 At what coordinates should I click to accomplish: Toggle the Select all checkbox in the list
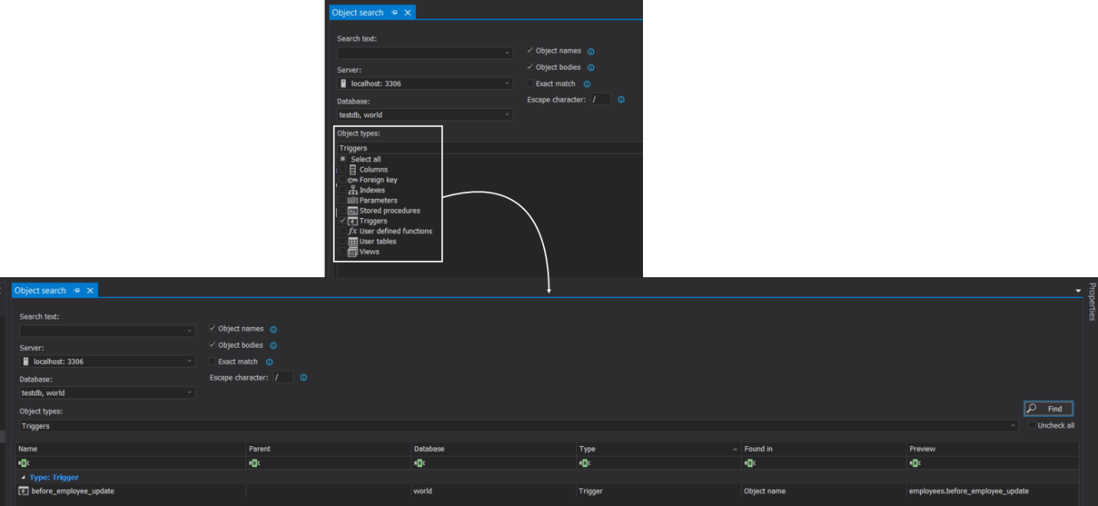343,159
